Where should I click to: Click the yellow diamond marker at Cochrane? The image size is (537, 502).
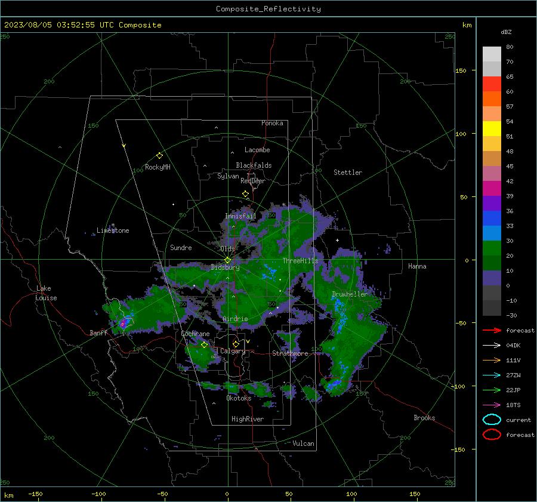click(205, 345)
